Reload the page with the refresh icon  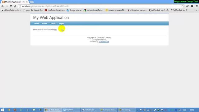click(11, 6)
